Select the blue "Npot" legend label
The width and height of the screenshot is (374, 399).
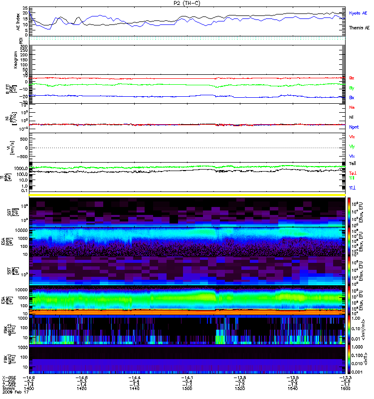click(x=354, y=127)
